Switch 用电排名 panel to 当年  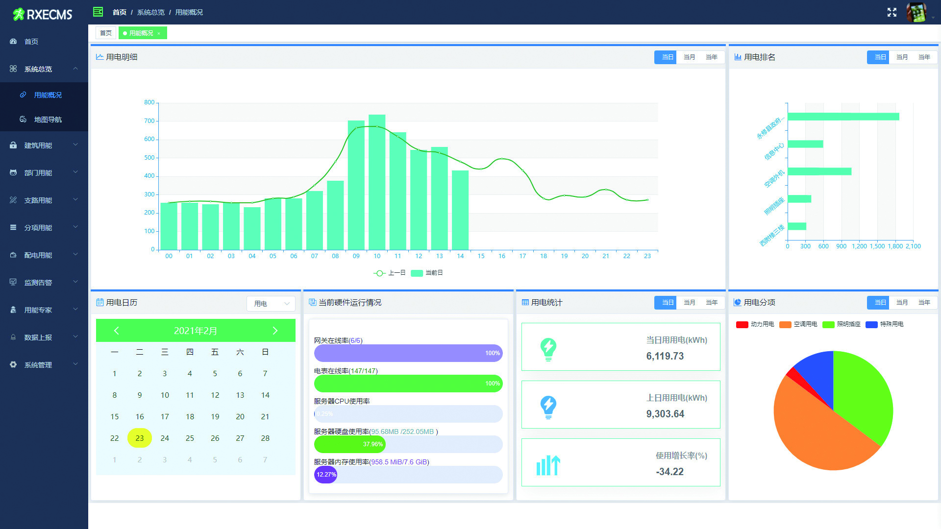point(924,57)
